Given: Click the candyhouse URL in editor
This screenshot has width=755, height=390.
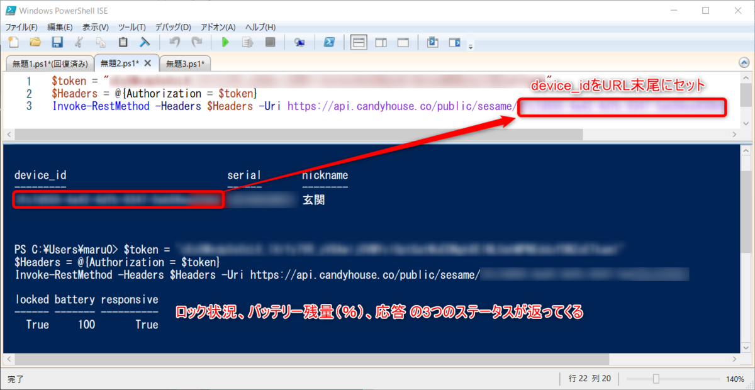Looking at the screenshot, I should (x=402, y=106).
